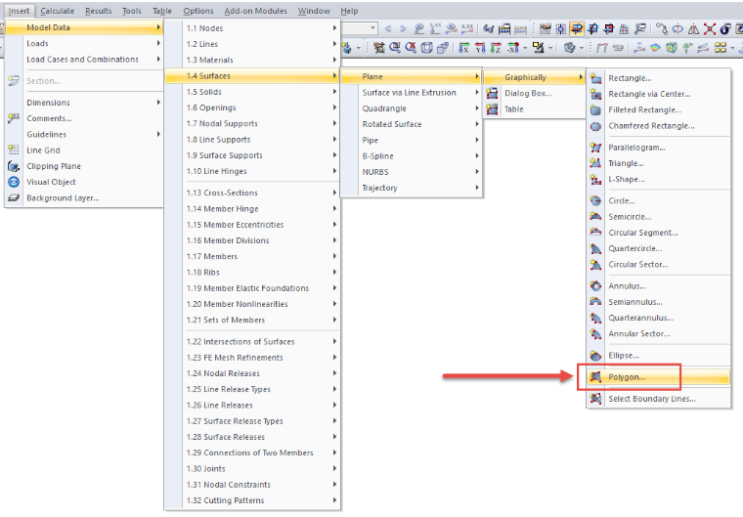The width and height of the screenshot is (743, 517).
Task: Open the Add-on Modules menu
Action: pyautogui.click(x=256, y=11)
